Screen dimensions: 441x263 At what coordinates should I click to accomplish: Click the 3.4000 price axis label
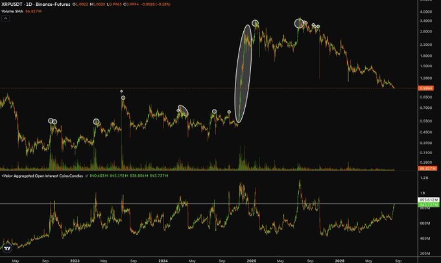coord(426,21)
